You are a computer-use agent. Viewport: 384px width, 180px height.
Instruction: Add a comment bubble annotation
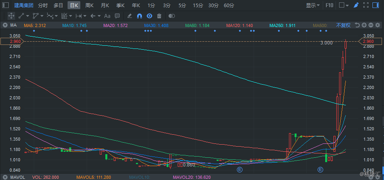[x=117, y=16]
